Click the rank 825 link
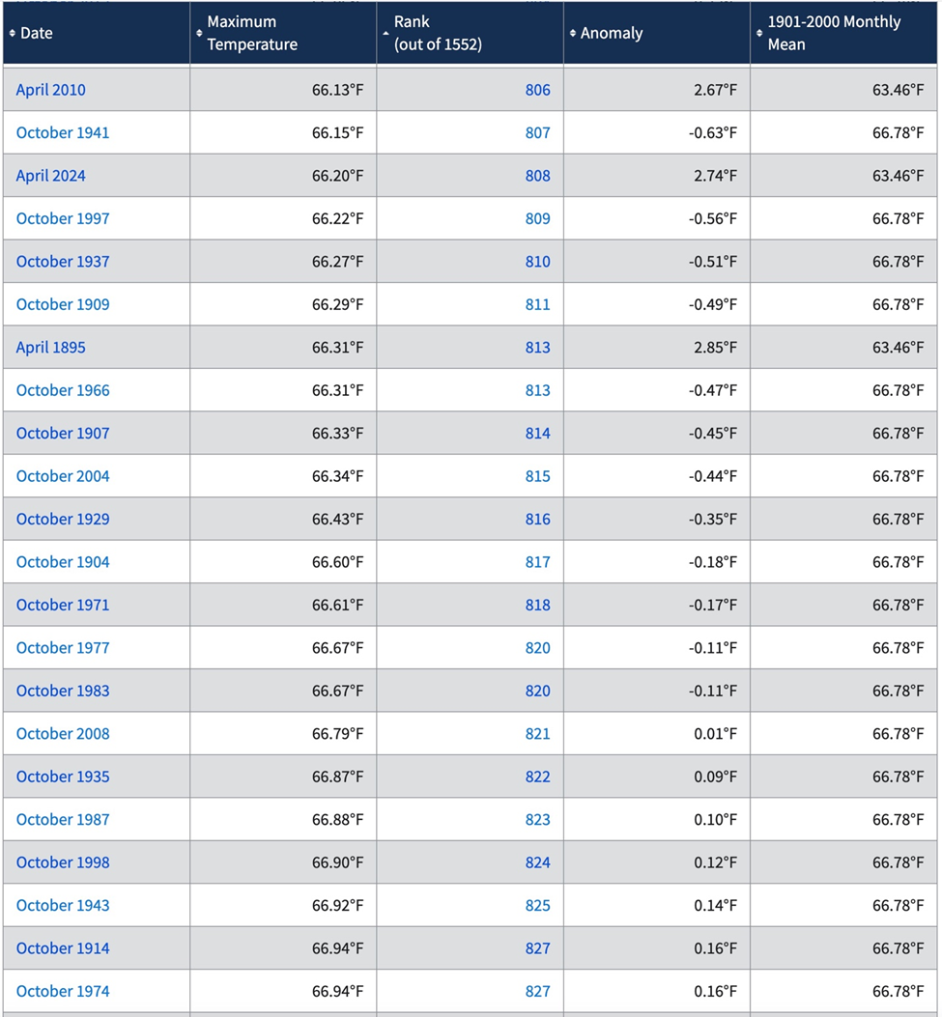This screenshot has height=1017, width=942. tap(537, 906)
